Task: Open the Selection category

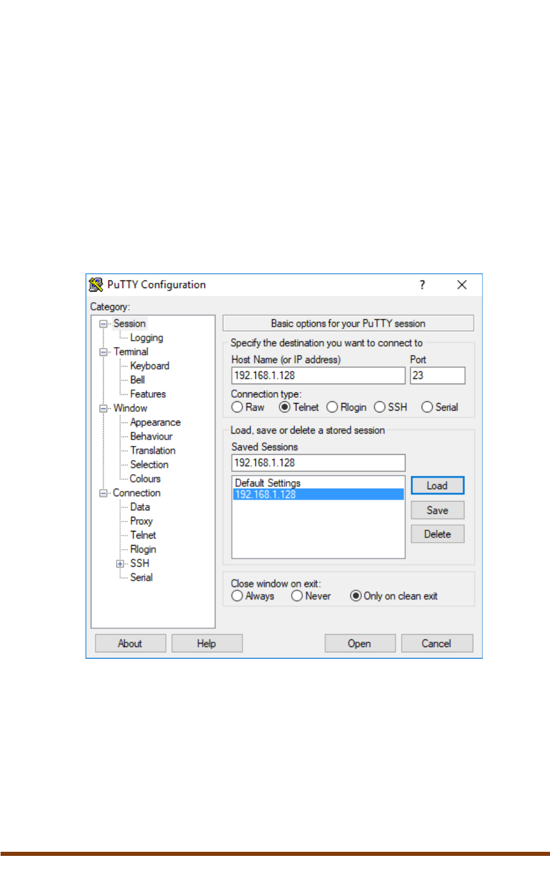Action: point(149,465)
